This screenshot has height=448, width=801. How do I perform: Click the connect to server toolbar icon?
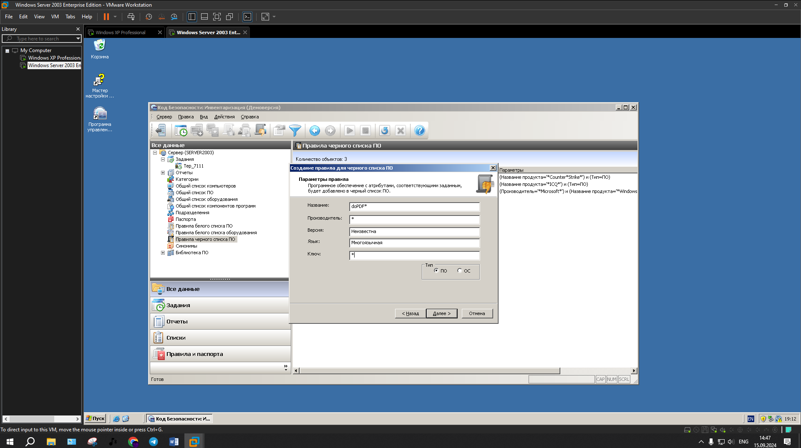[x=161, y=131]
